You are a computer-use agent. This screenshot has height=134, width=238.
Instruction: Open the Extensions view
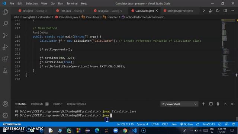point(5,59)
